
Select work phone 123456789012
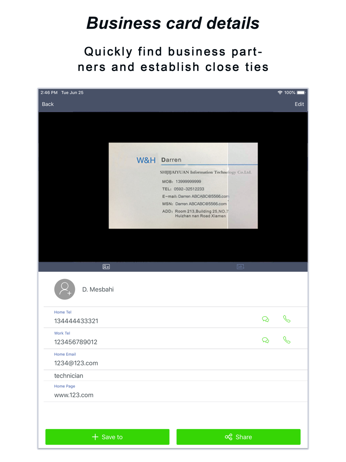click(76, 342)
